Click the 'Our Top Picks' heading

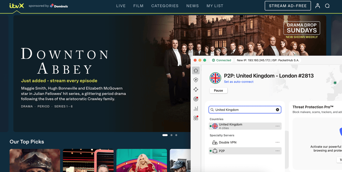point(27,142)
